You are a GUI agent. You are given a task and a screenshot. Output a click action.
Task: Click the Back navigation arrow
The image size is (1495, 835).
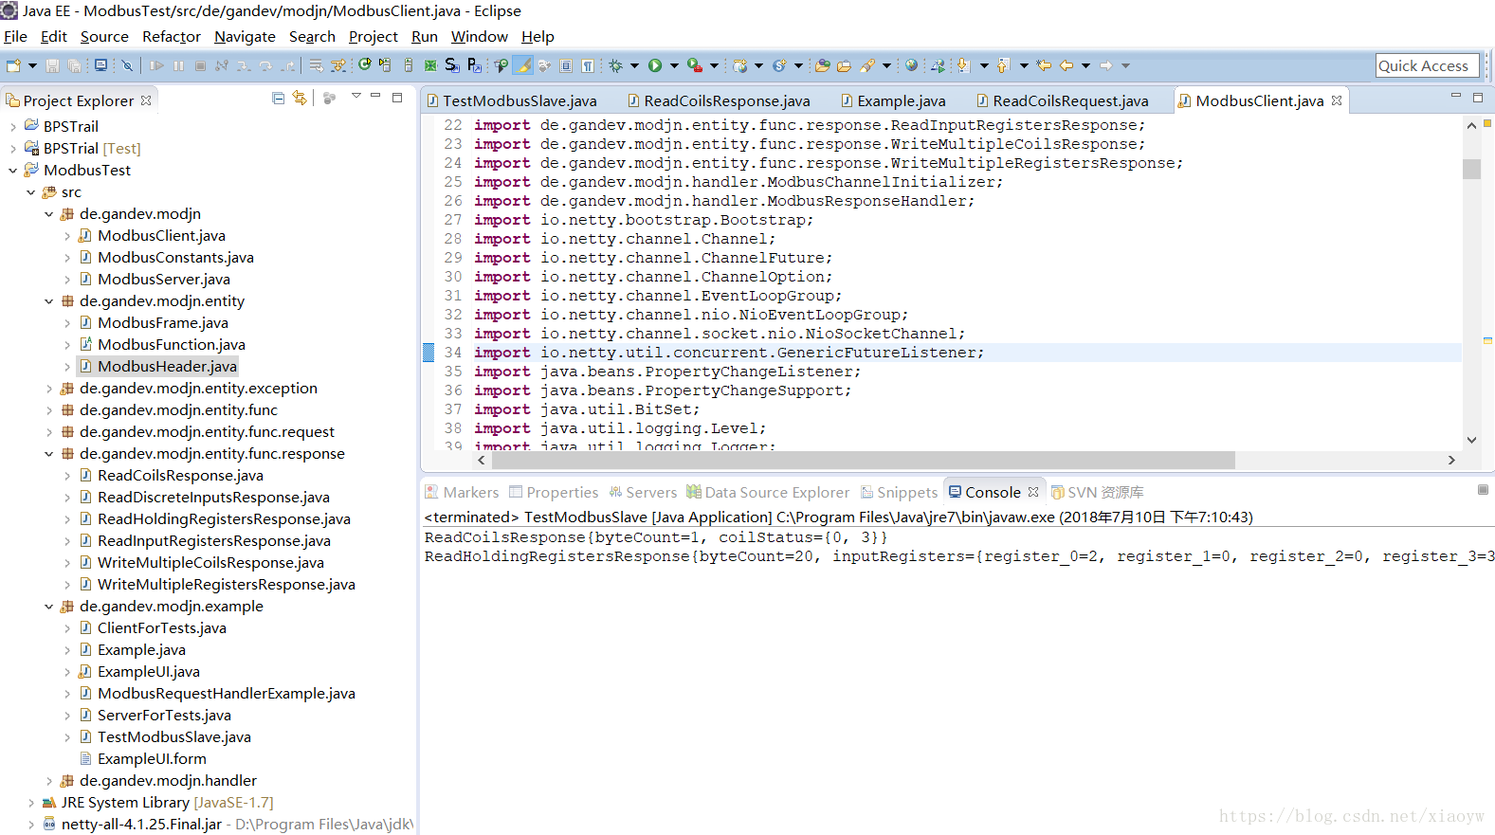[x=1066, y=65]
